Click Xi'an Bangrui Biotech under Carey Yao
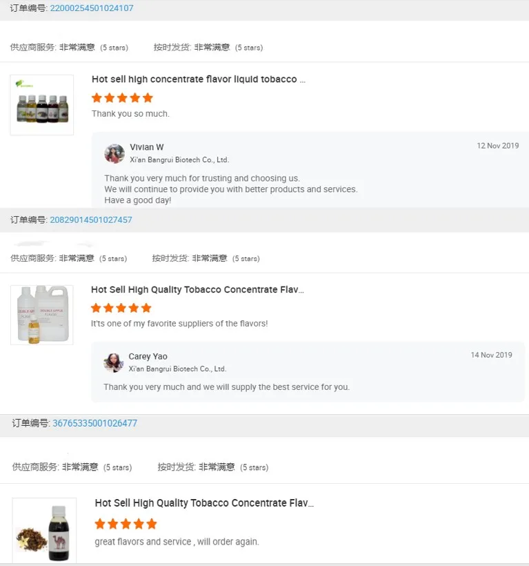 (177, 369)
